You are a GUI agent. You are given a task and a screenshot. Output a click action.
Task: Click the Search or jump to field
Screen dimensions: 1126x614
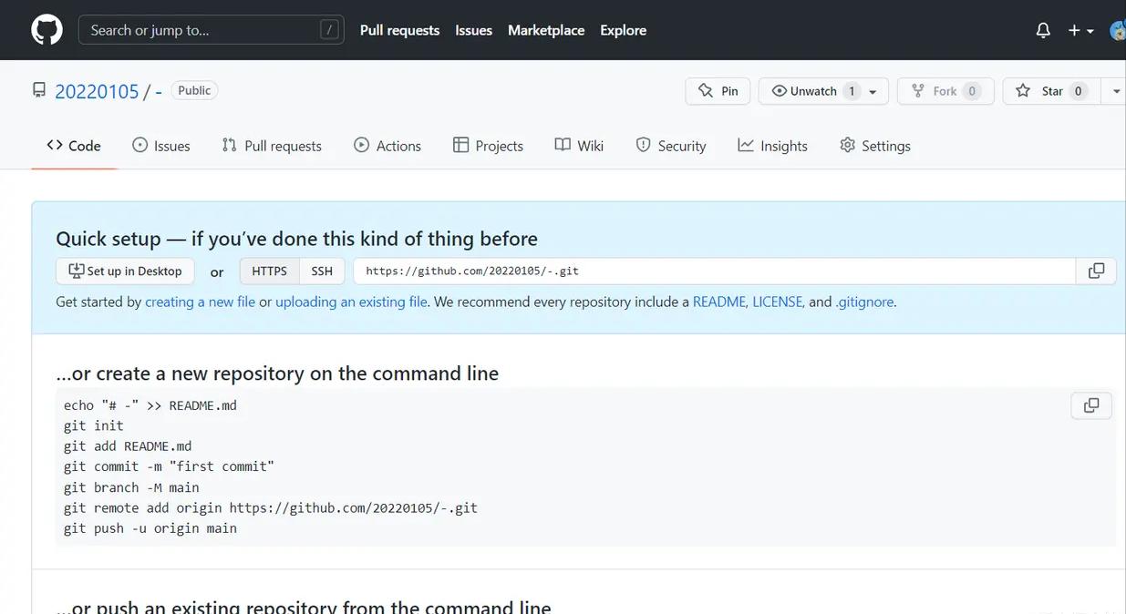click(x=211, y=29)
